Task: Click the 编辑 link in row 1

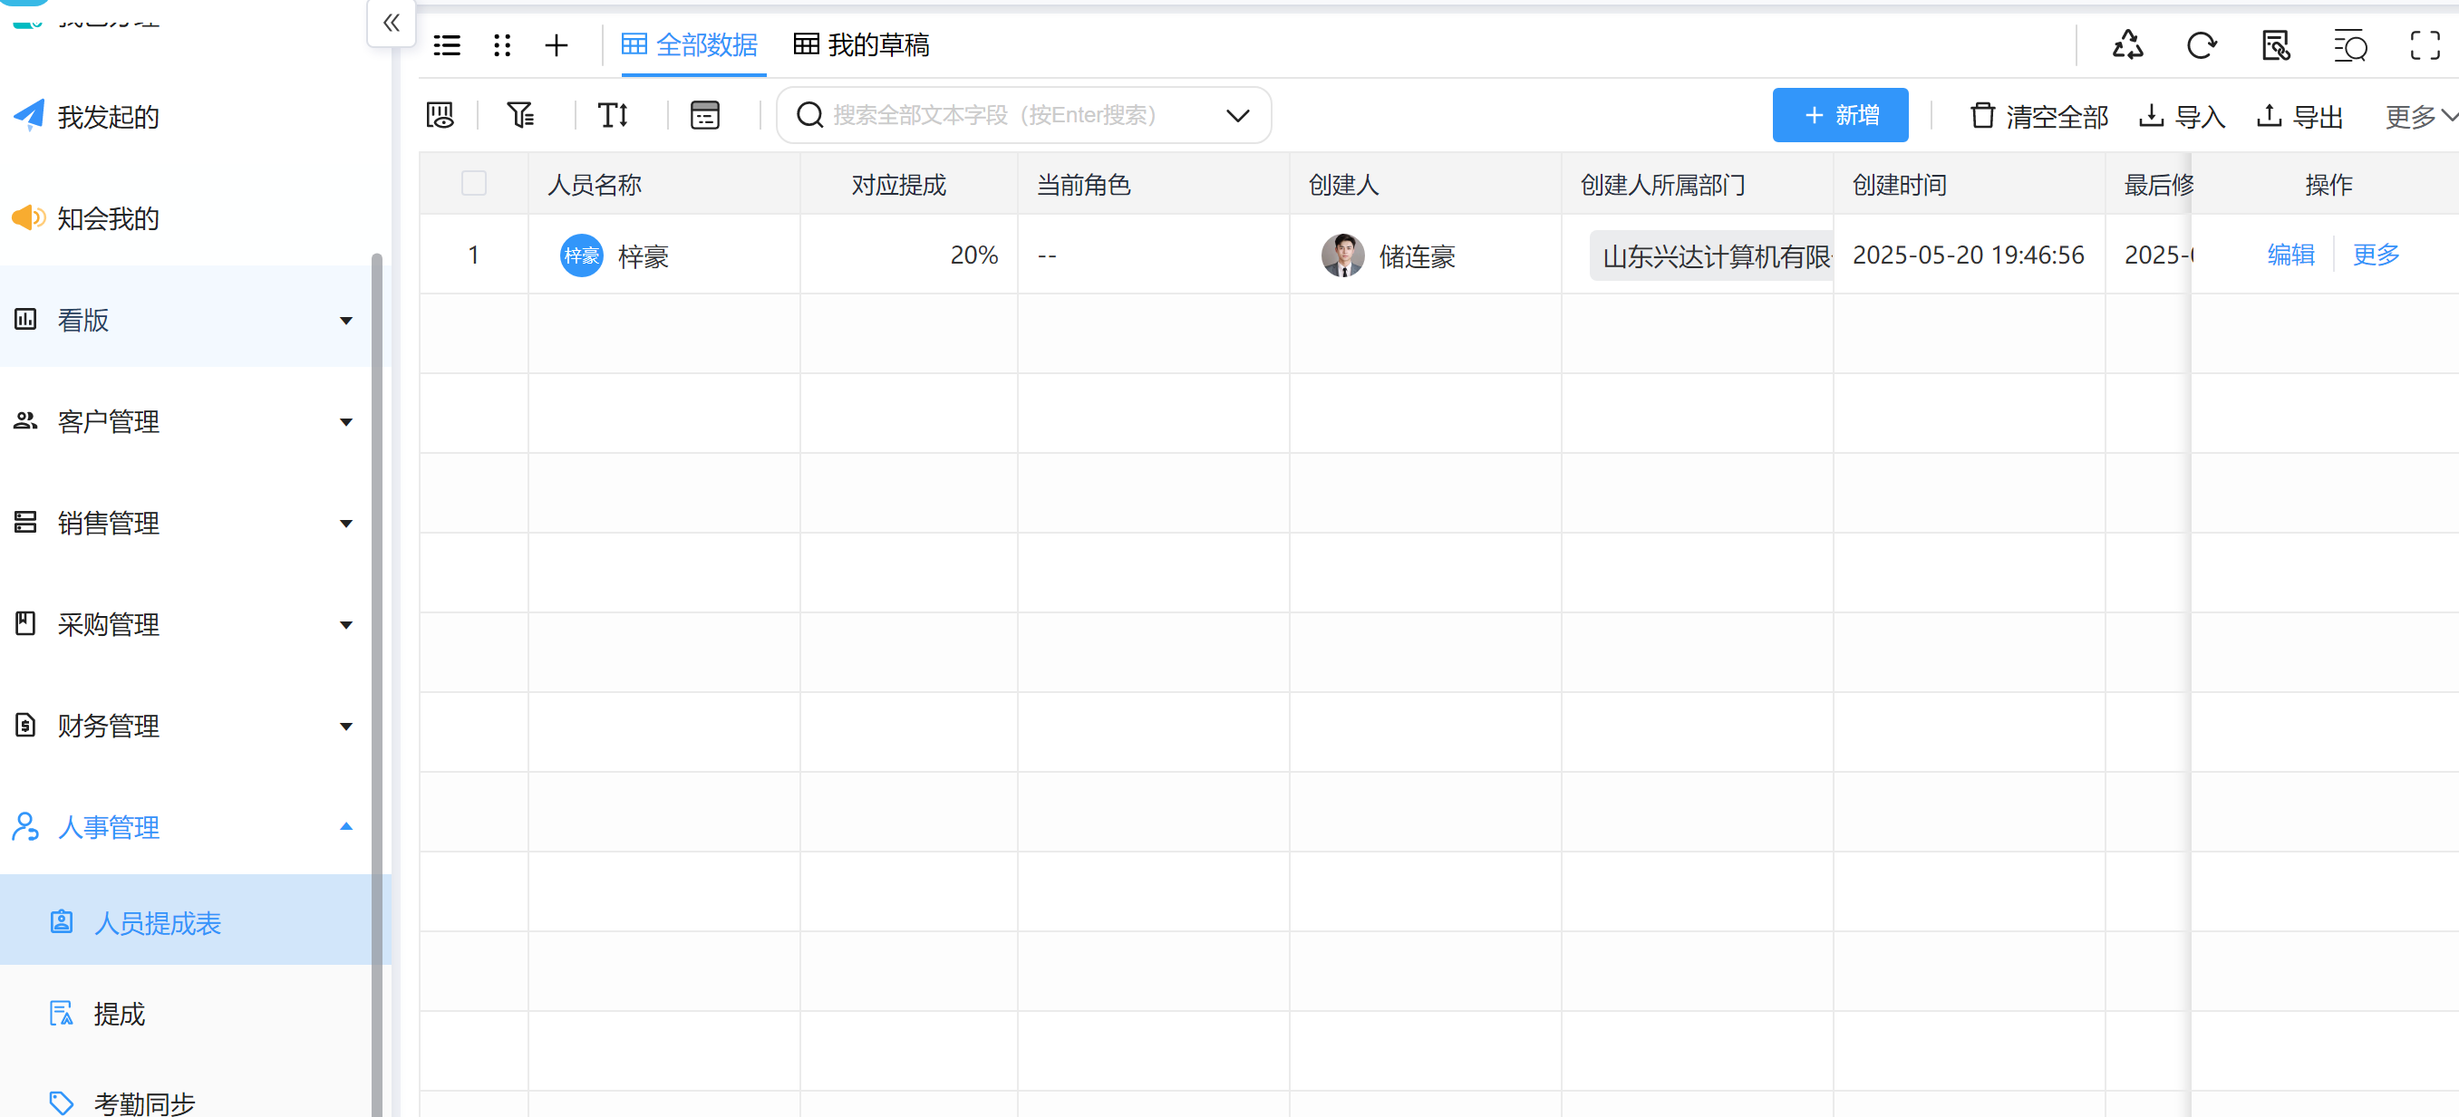Action: 2290,255
